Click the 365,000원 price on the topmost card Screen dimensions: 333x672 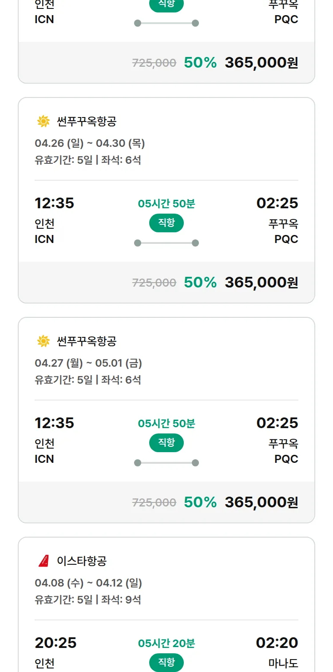261,63
